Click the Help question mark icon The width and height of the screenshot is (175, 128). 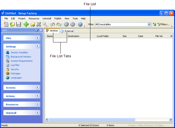click(80, 24)
